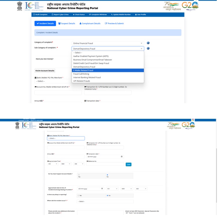Image resolution: width=224 pixels, height=222 pixels.
Task: Click the Azadi Ka Amrit Mahotsav logo
Action: pos(172,6)
